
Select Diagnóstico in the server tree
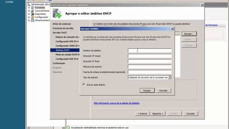tap(40, 14)
